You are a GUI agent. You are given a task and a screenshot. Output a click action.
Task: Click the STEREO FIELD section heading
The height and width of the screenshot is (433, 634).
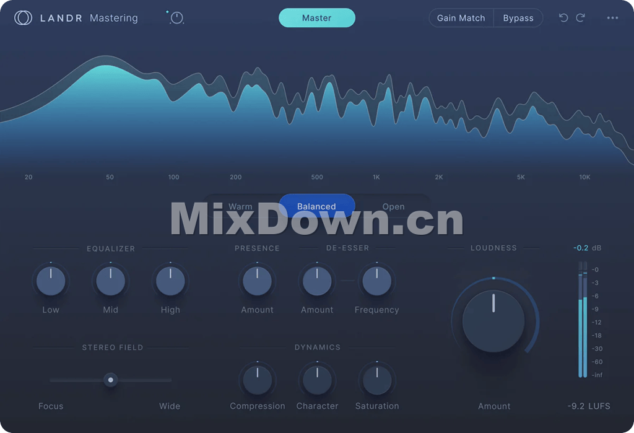(113, 348)
